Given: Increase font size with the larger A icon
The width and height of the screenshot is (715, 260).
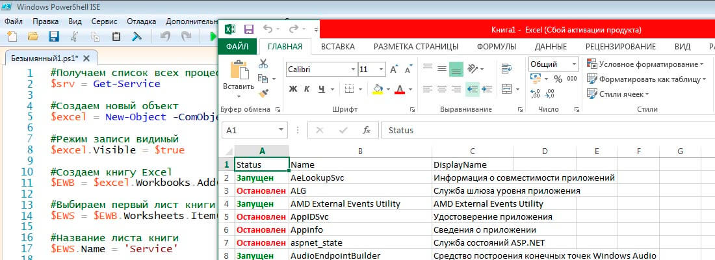Looking at the screenshot, I should coord(394,70).
